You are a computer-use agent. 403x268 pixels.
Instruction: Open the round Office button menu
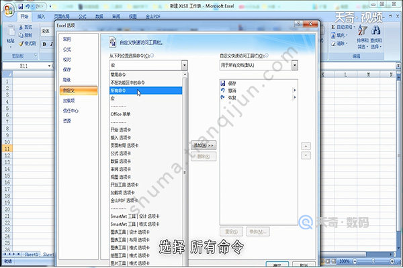[x=9, y=10]
